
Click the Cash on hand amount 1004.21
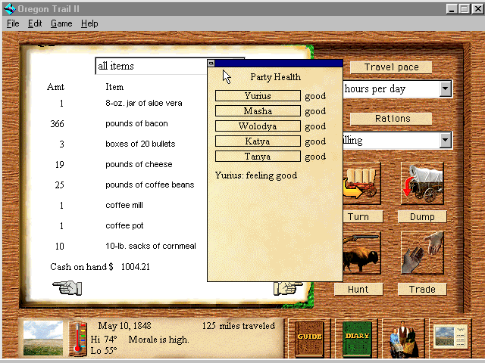(135, 267)
